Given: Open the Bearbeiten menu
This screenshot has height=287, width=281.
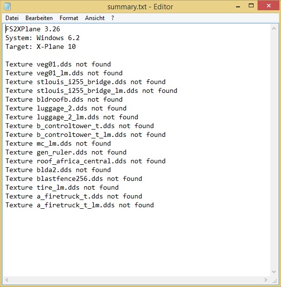Looking at the screenshot, I should tap(39, 18).
